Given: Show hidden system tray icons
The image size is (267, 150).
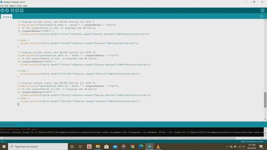Looking at the screenshot, I should 227,147.
